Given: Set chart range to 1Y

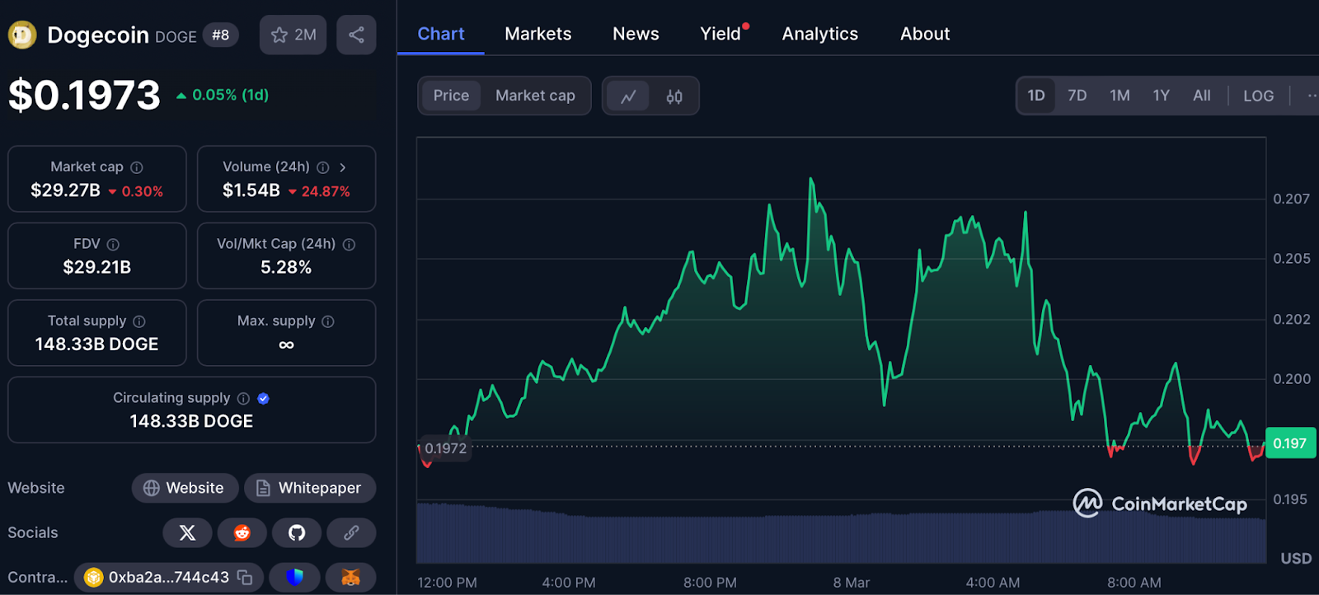Looking at the screenshot, I should pyautogui.click(x=1162, y=96).
